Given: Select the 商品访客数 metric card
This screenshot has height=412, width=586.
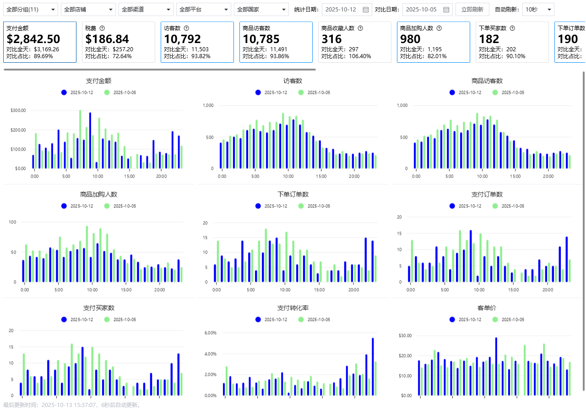Looking at the screenshot, I should click(276, 42).
